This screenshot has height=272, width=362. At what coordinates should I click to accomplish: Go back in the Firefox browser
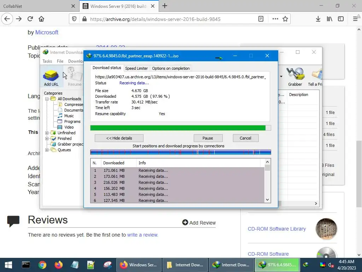(x=7, y=19)
